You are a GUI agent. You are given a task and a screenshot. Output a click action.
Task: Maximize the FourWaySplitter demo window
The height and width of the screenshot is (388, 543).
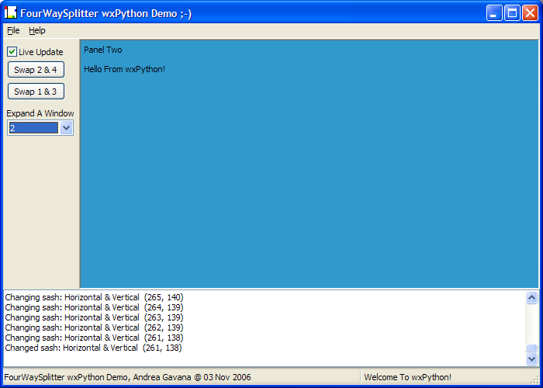tap(512, 12)
